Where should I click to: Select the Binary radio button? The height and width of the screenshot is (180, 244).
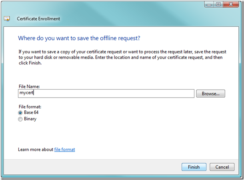pyautogui.click(x=20, y=119)
